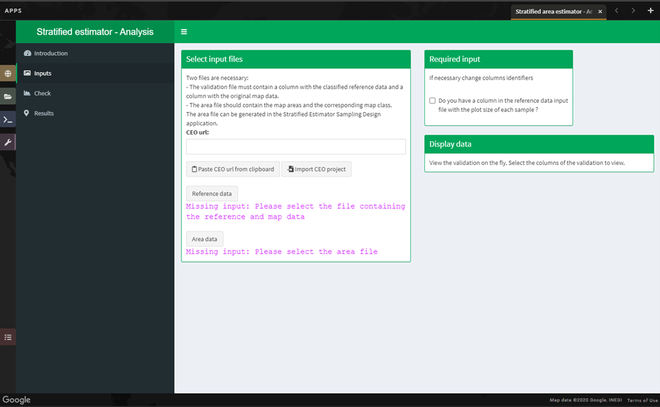The image size is (660, 407).
Task: Open the tasks list icon at sidebar bottom
Action: pyautogui.click(x=8, y=337)
